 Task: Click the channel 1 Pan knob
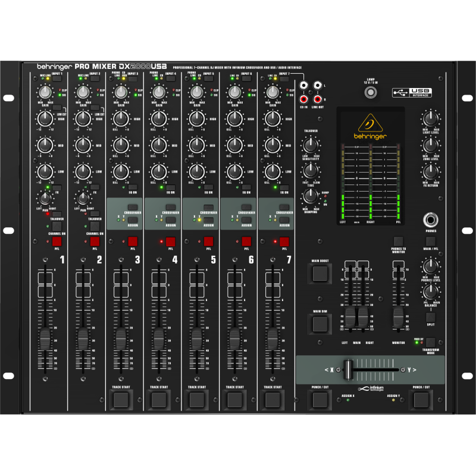point(44,199)
